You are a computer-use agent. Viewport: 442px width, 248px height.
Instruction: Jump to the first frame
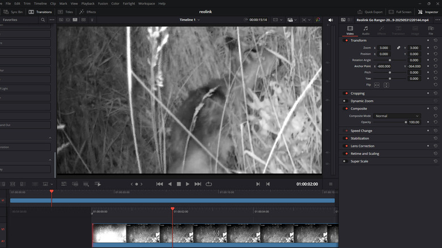coord(160,184)
